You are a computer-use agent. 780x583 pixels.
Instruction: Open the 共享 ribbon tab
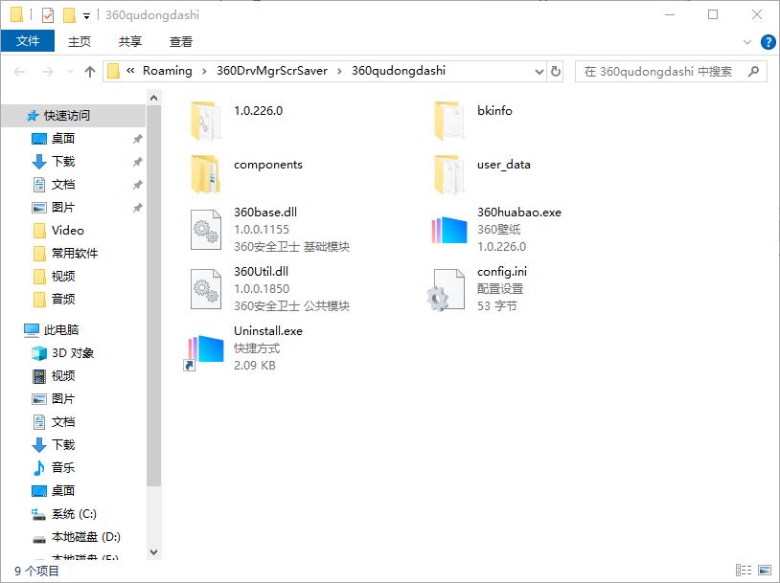(130, 42)
